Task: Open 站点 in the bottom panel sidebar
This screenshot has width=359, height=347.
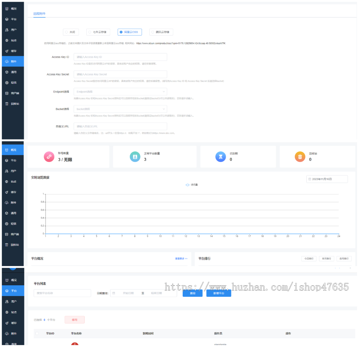Action: (13, 312)
